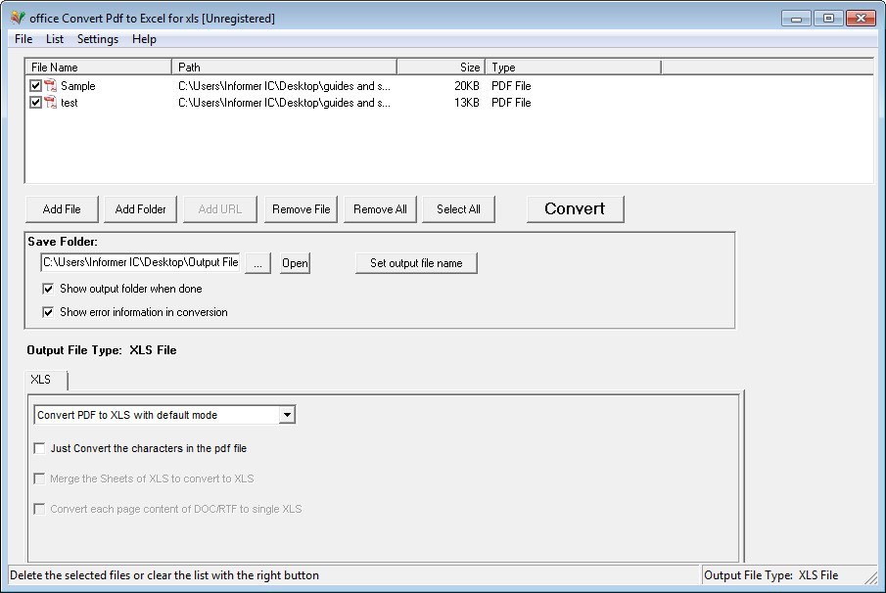Click Set output file name button
The width and height of the screenshot is (886, 593).
pos(416,263)
